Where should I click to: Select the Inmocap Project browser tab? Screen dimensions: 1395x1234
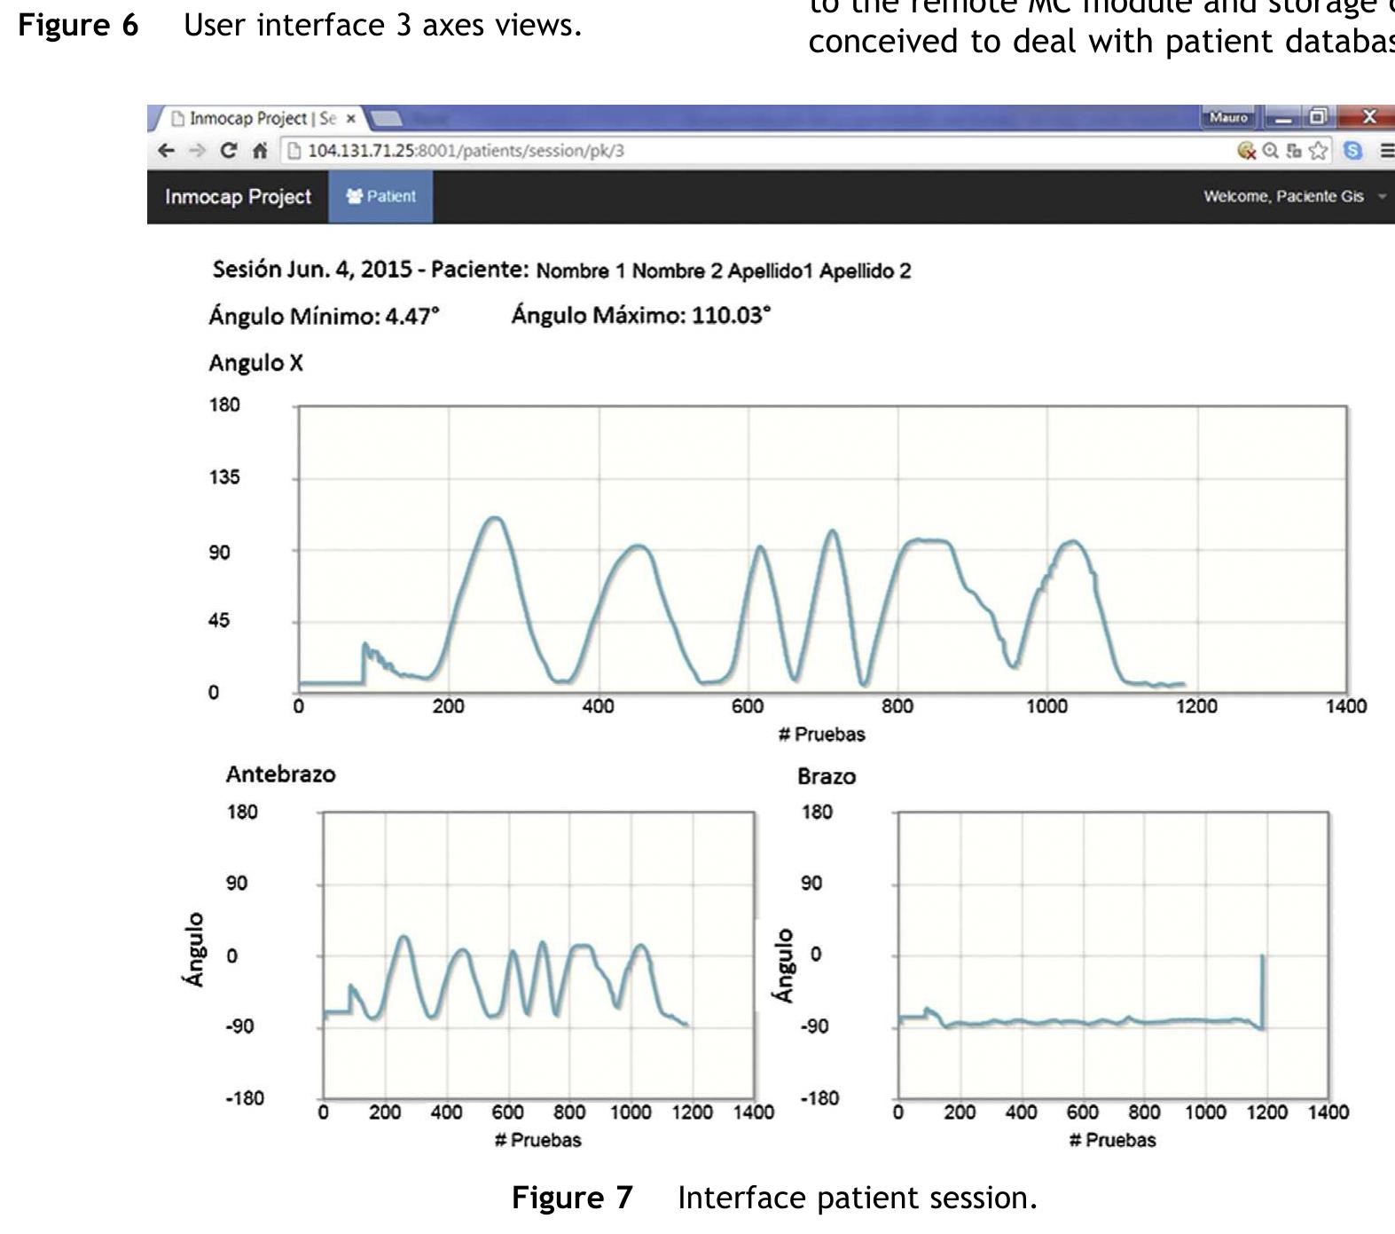(x=257, y=118)
